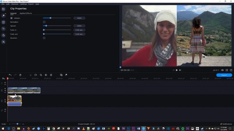The height and width of the screenshot is (131, 234).
Task: Play the preview video
Action: point(177,70)
